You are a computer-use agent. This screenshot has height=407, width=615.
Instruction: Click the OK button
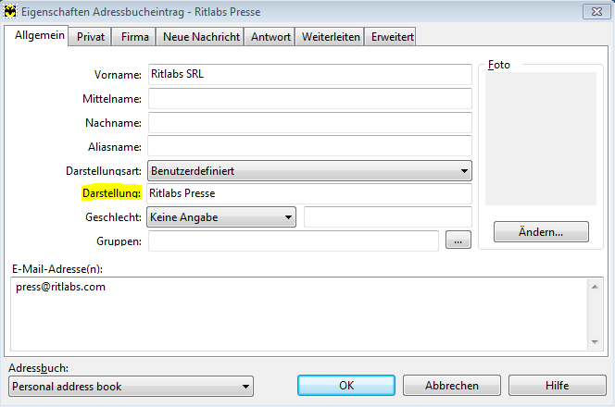point(346,386)
